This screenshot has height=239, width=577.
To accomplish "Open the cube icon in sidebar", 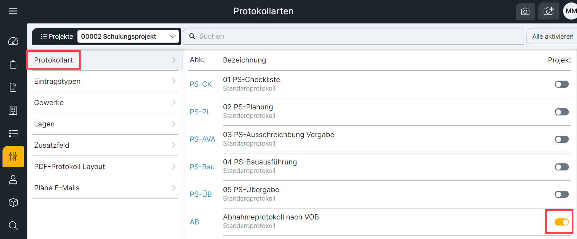I will [13, 202].
